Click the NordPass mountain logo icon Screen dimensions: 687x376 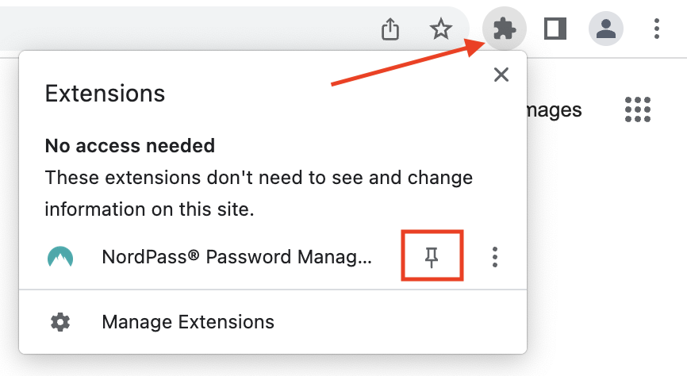60,256
